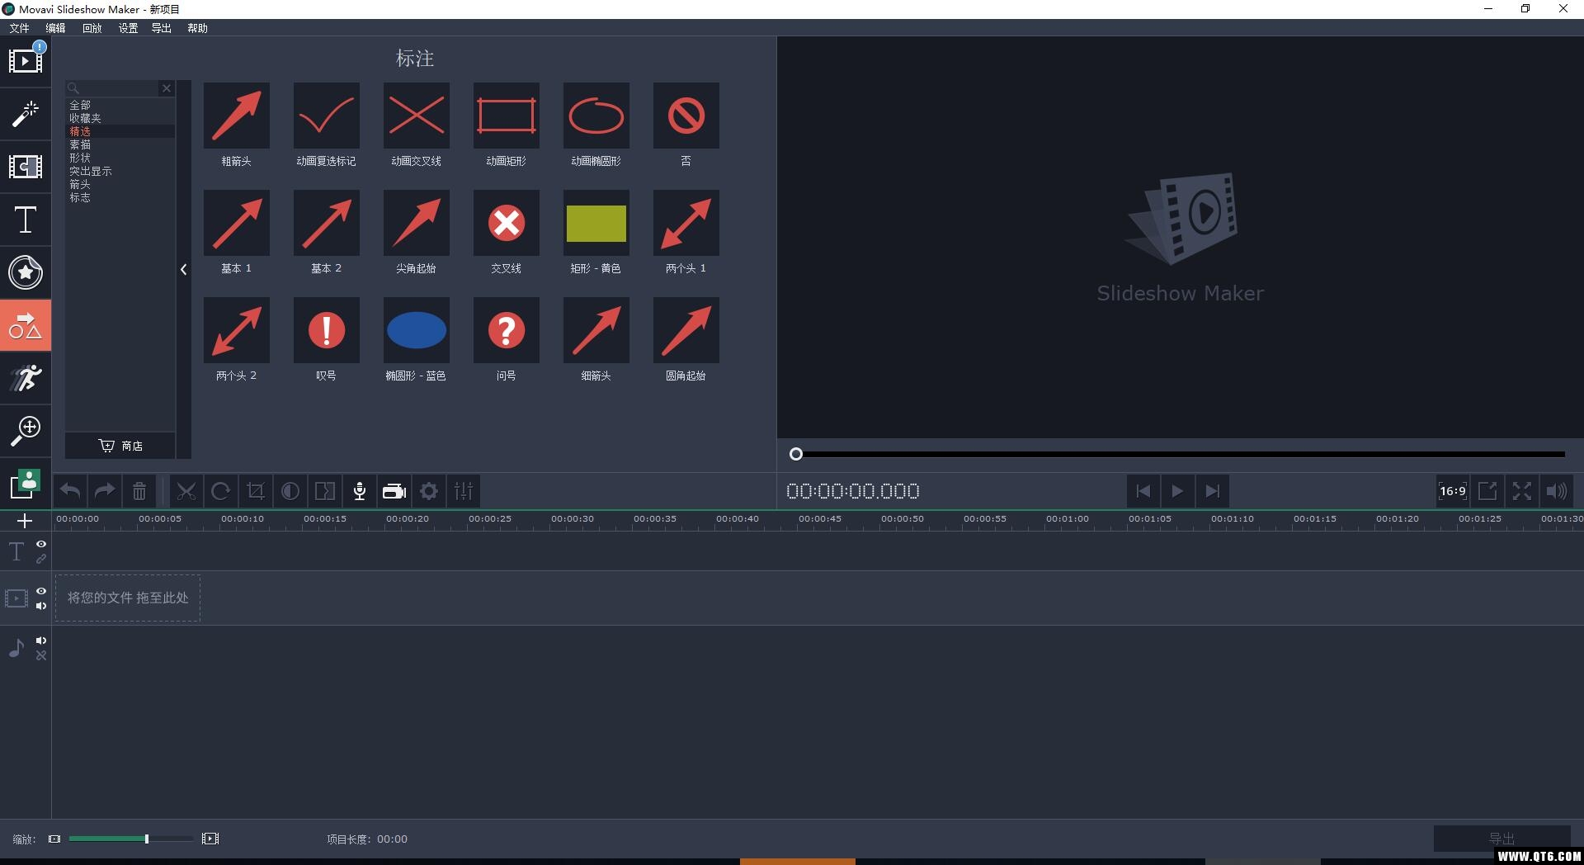Click the 00:00:30 mark on timeline ruler
This screenshot has width=1584, height=865.
point(573,519)
